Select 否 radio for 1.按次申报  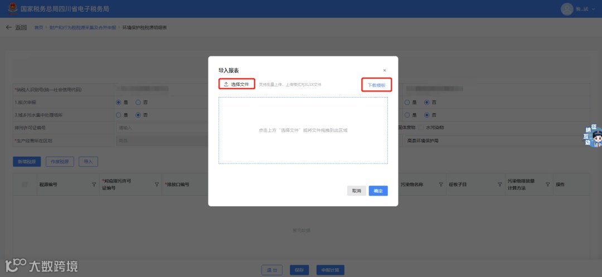point(138,103)
